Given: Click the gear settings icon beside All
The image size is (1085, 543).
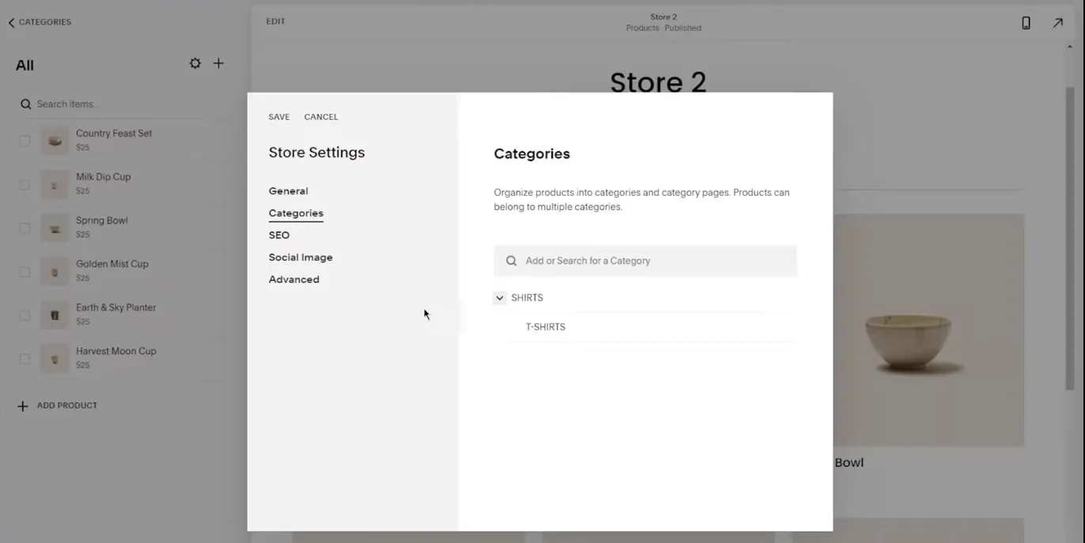Looking at the screenshot, I should click(195, 63).
